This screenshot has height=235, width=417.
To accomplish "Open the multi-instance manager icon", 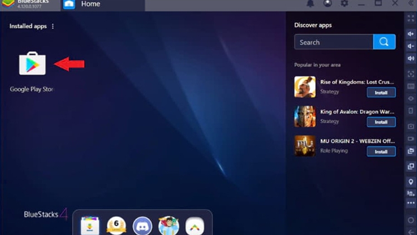I will [411, 167].
